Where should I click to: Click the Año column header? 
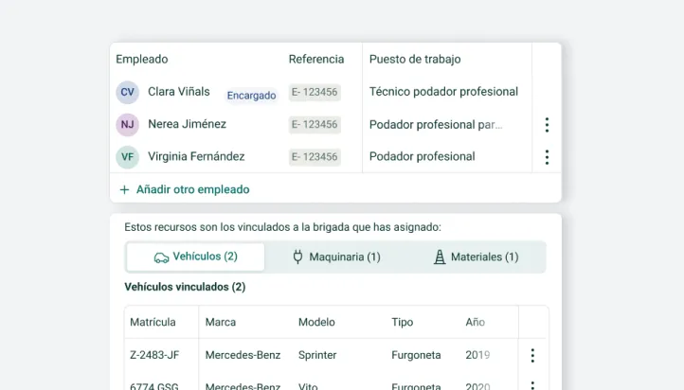tap(475, 322)
